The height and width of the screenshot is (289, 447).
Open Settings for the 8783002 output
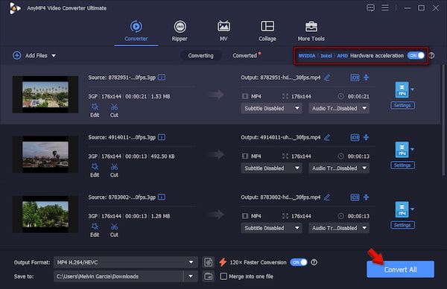(402, 225)
